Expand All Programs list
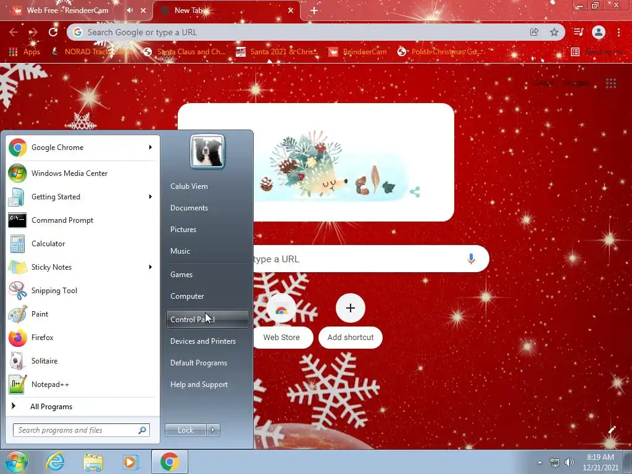The height and width of the screenshot is (474, 632). click(81, 406)
